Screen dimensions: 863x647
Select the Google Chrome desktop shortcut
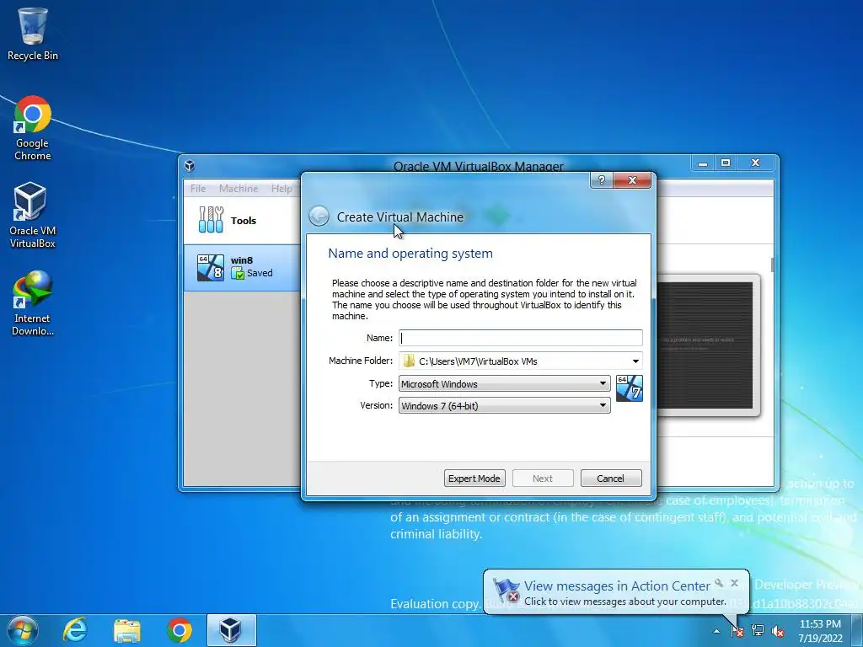tap(33, 128)
